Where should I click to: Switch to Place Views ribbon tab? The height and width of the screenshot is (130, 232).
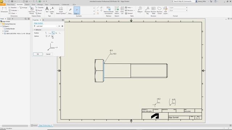(x=11, y=5)
